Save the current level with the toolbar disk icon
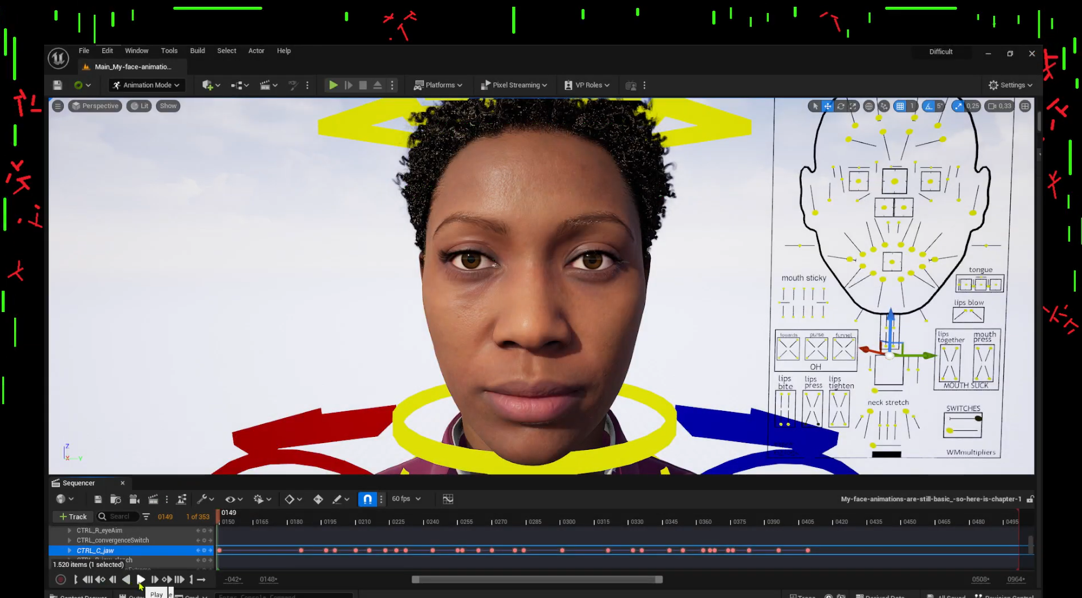The height and width of the screenshot is (598, 1082). tap(57, 85)
